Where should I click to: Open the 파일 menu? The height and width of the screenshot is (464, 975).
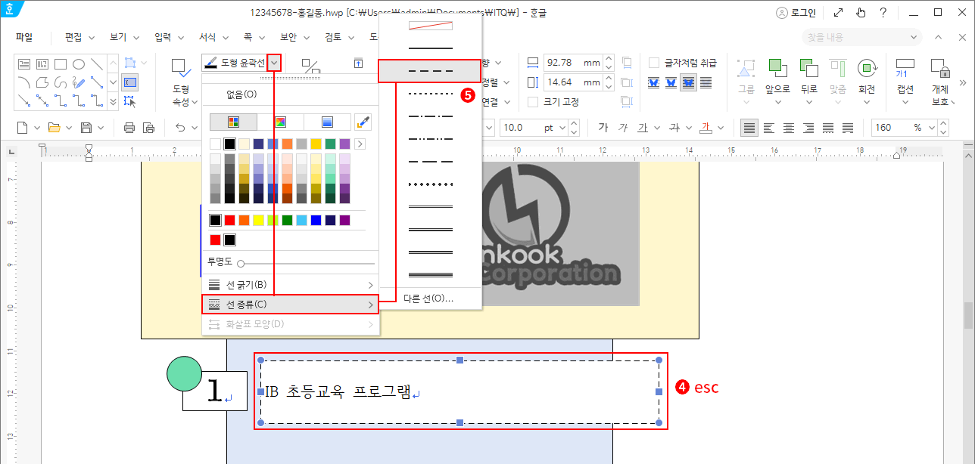tap(24, 37)
